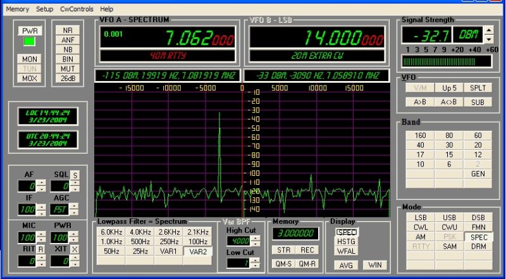This screenshot has width=506, height=279.
Task: Toggle the MOX transmit button
Action: (30, 78)
